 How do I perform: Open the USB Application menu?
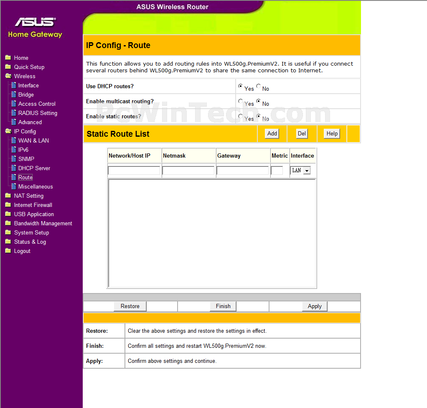point(34,214)
